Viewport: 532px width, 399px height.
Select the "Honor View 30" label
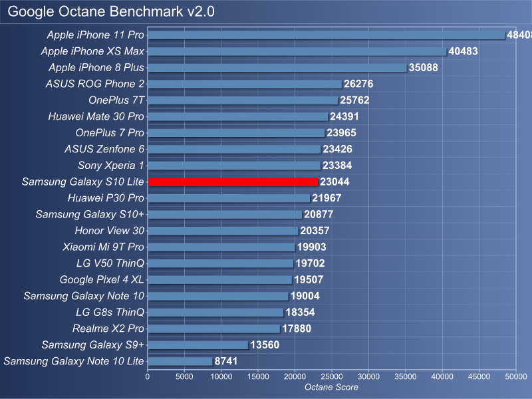point(110,230)
